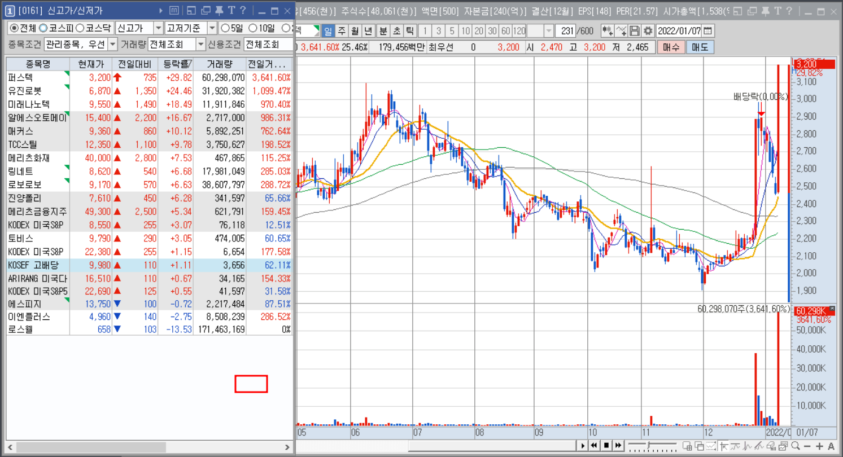This screenshot has width=843, height=457.
Task: Click the font size T icon in 신고가/신저가 title bar
Action: 231,10
